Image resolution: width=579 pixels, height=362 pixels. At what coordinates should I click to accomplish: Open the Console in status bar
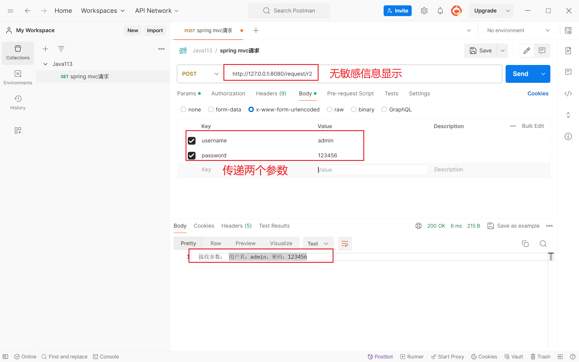click(106, 357)
